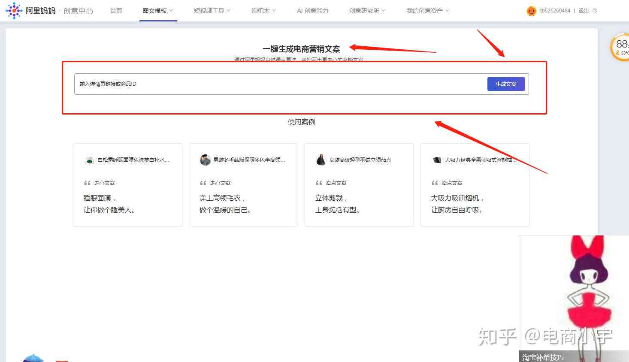
Task: Click the 阿里妈妈 logo
Action: (30, 10)
